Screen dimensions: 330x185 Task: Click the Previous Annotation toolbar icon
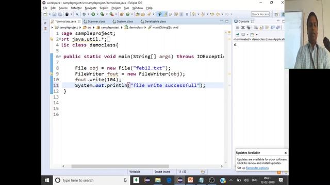click(203, 14)
